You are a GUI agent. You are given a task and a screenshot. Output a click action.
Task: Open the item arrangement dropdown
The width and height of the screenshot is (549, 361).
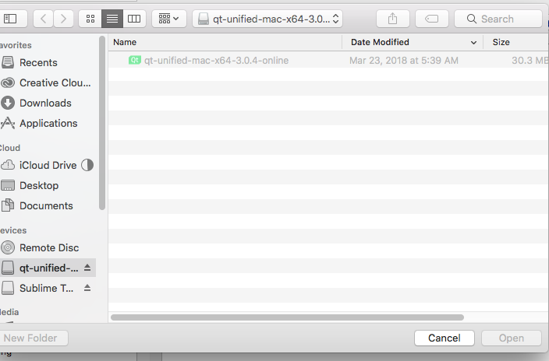168,19
